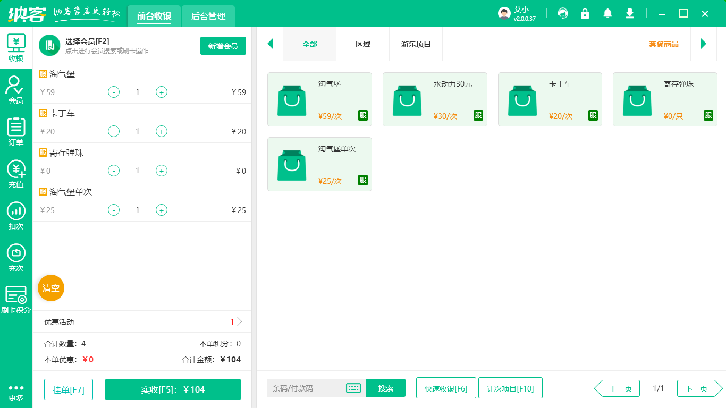This screenshot has width=726, height=408.
Task: Click the 新增会员 button
Action: 223,46
